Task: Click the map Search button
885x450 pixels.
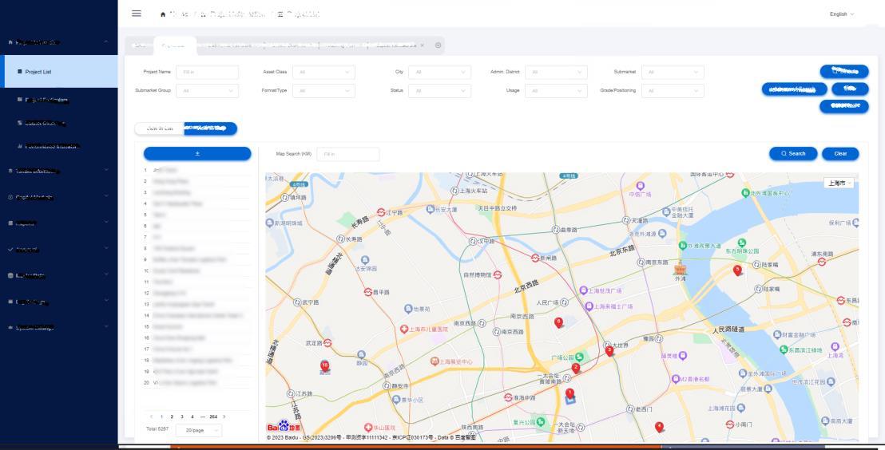Action: (x=793, y=153)
